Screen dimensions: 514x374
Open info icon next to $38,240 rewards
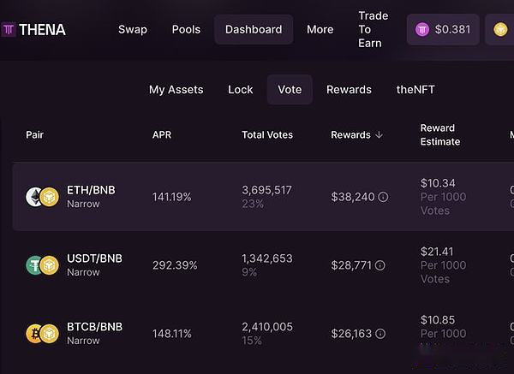[383, 197]
